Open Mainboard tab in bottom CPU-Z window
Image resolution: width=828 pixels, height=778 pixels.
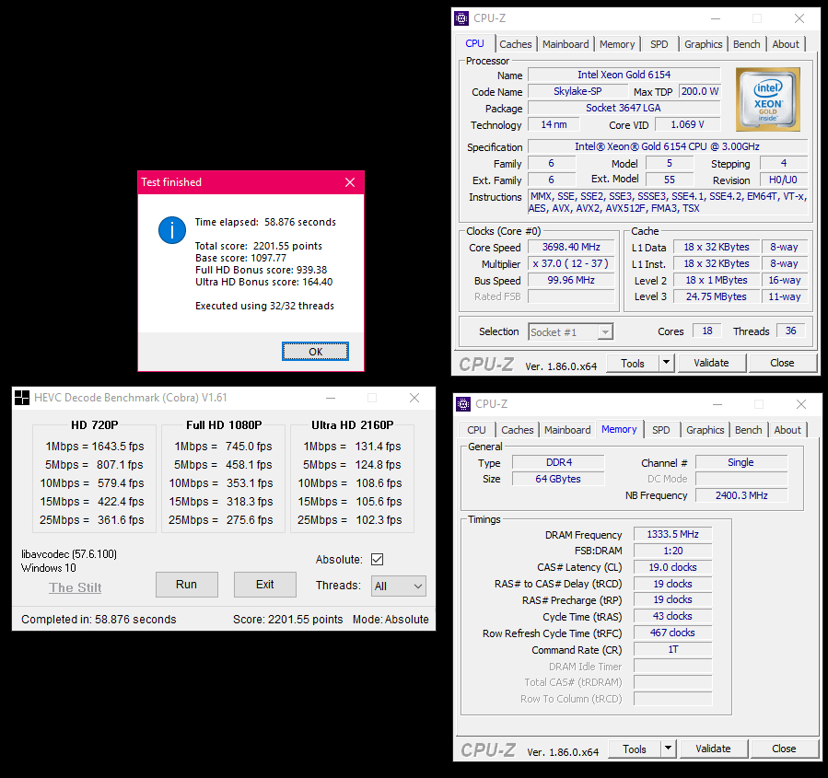pyautogui.click(x=567, y=430)
